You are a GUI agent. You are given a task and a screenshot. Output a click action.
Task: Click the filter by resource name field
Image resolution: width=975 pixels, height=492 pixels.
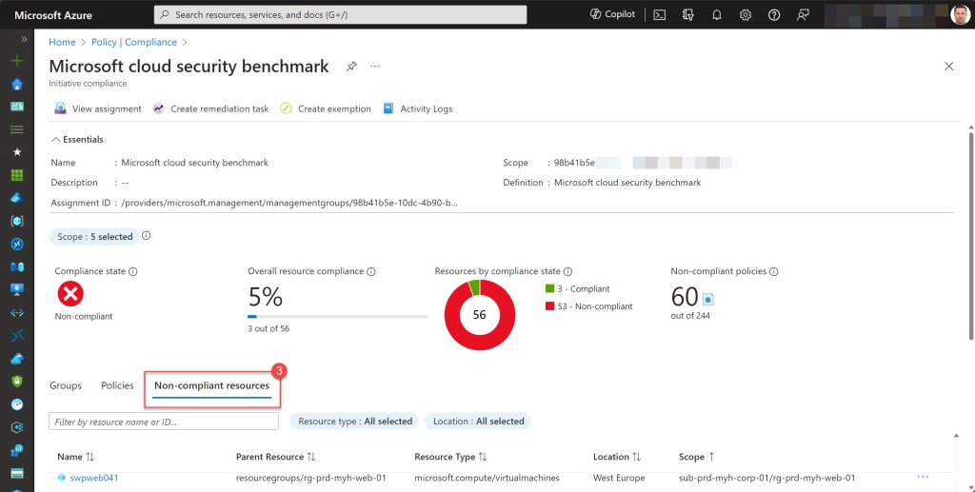(164, 421)
